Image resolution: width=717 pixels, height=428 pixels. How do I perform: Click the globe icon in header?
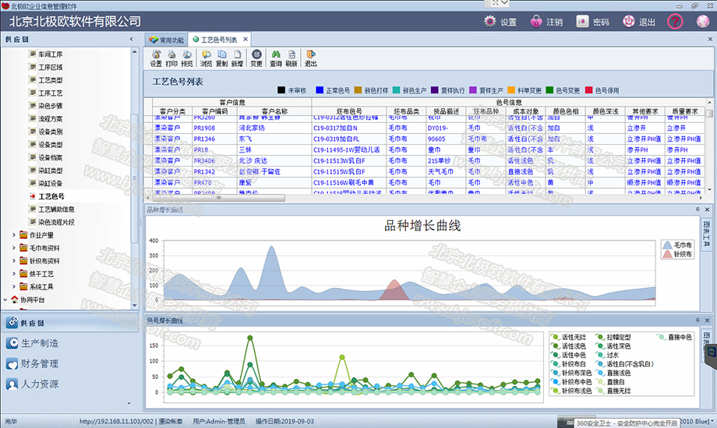(703, 22)
